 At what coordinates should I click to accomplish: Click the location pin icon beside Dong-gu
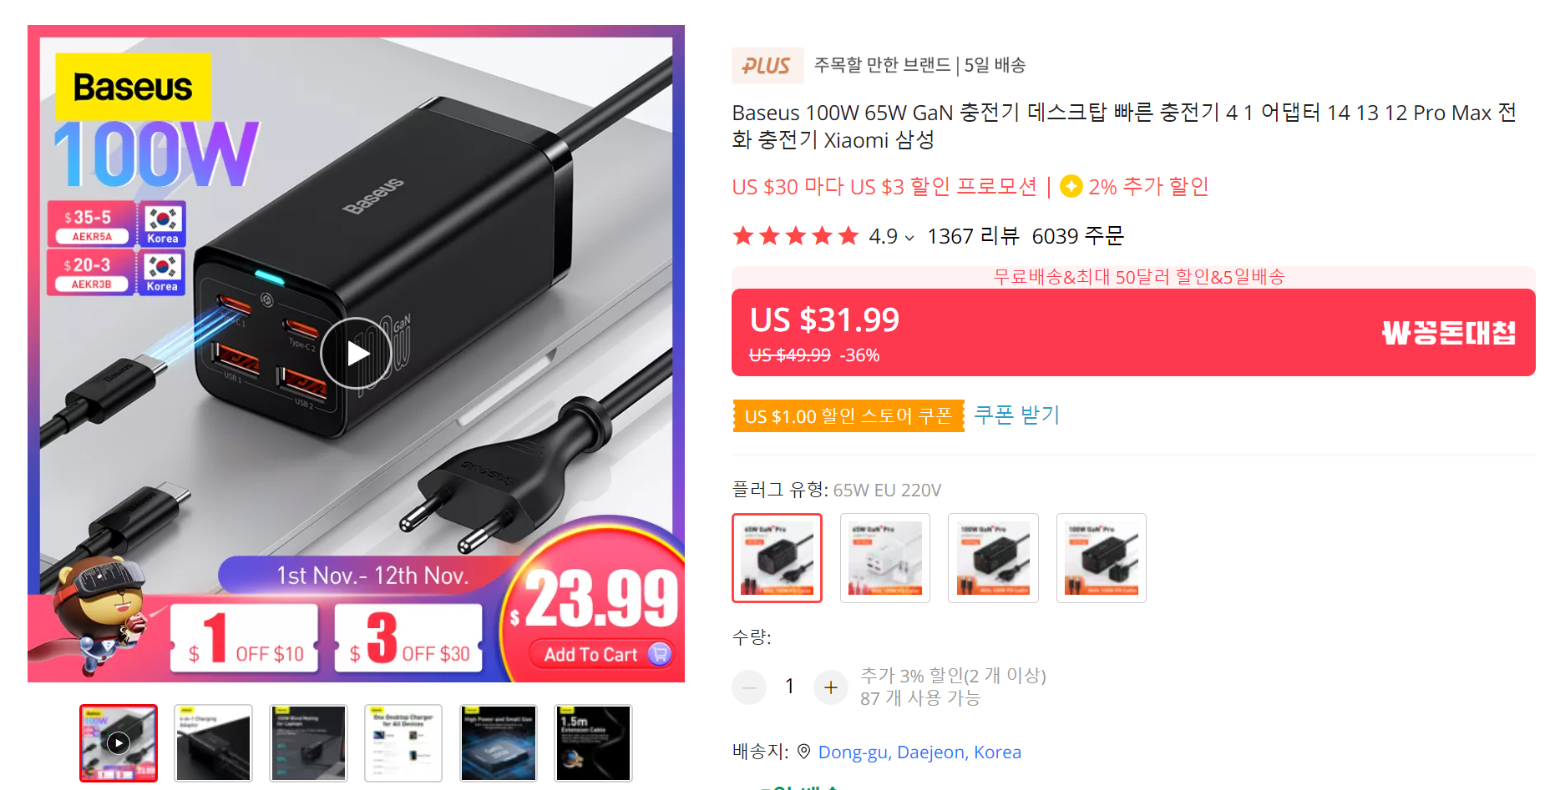803,752
